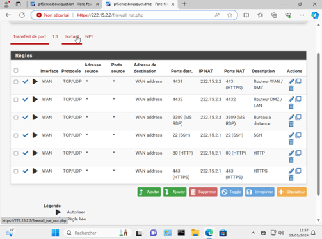Open the Transfert de port tab
The image size is (322, 239).
[x=29, y=36]
